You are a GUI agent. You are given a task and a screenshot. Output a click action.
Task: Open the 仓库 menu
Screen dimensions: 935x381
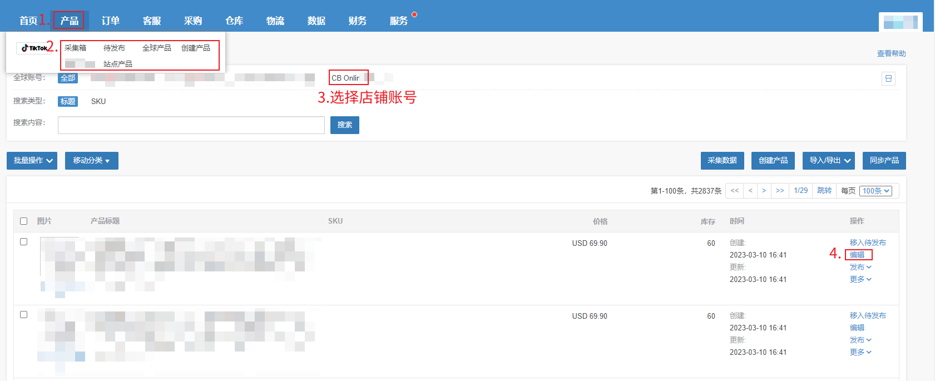click(234, 21)
